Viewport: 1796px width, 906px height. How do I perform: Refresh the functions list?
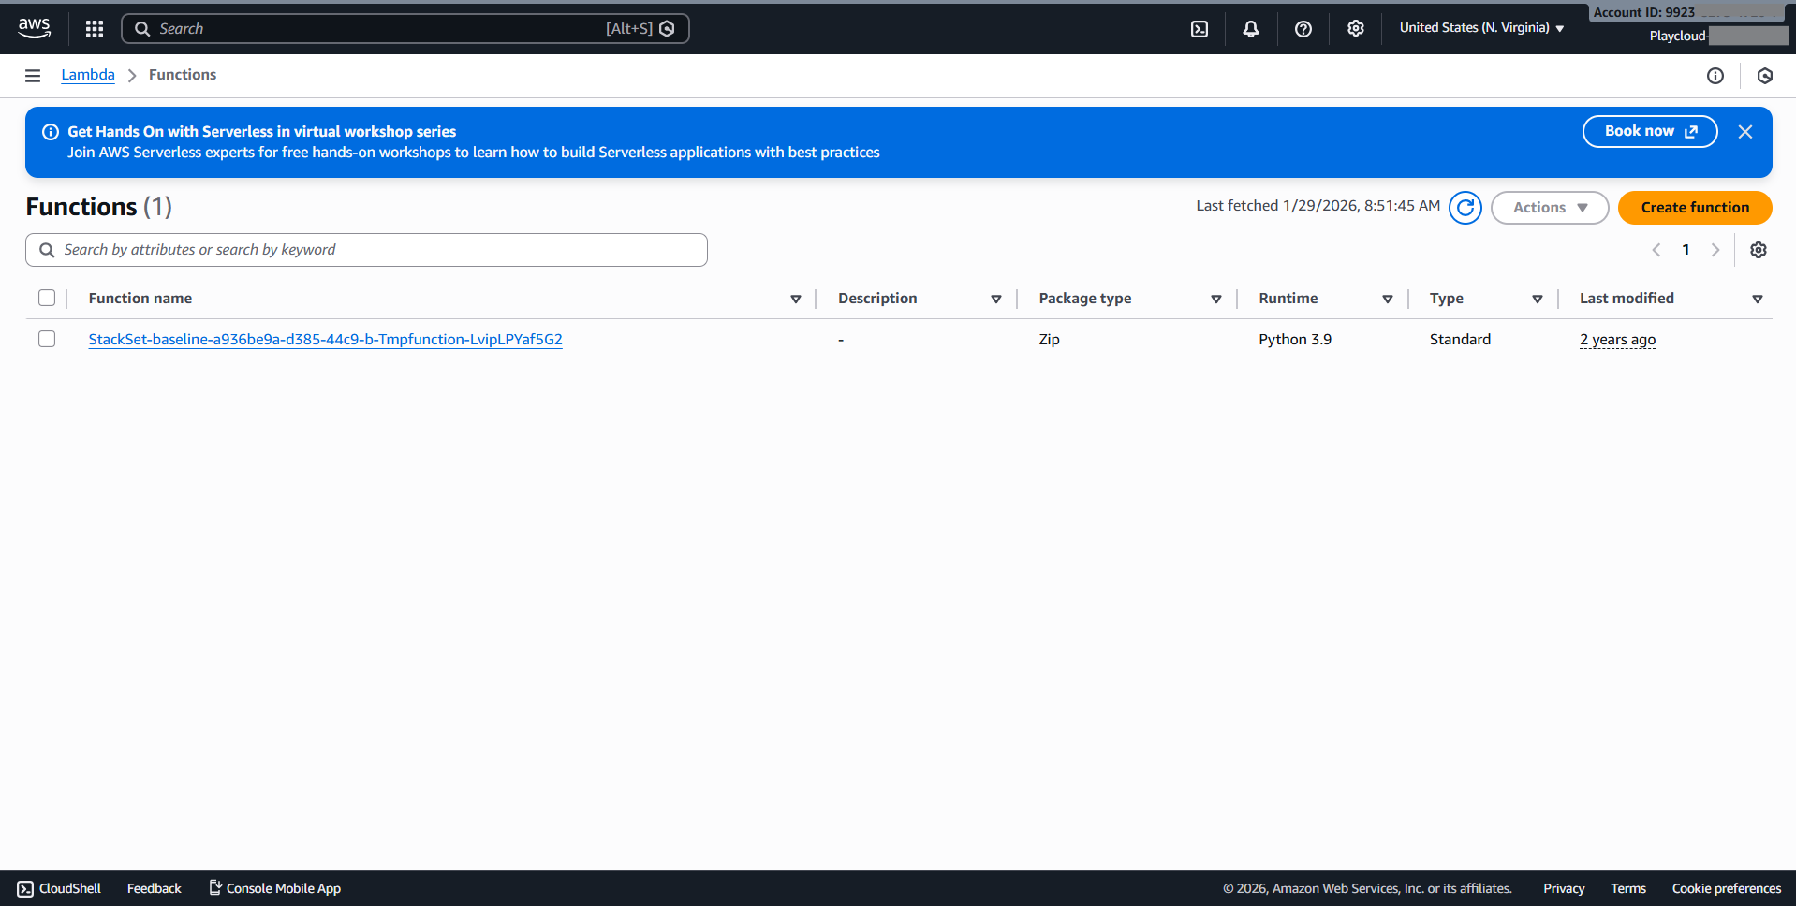point(1465,208)
